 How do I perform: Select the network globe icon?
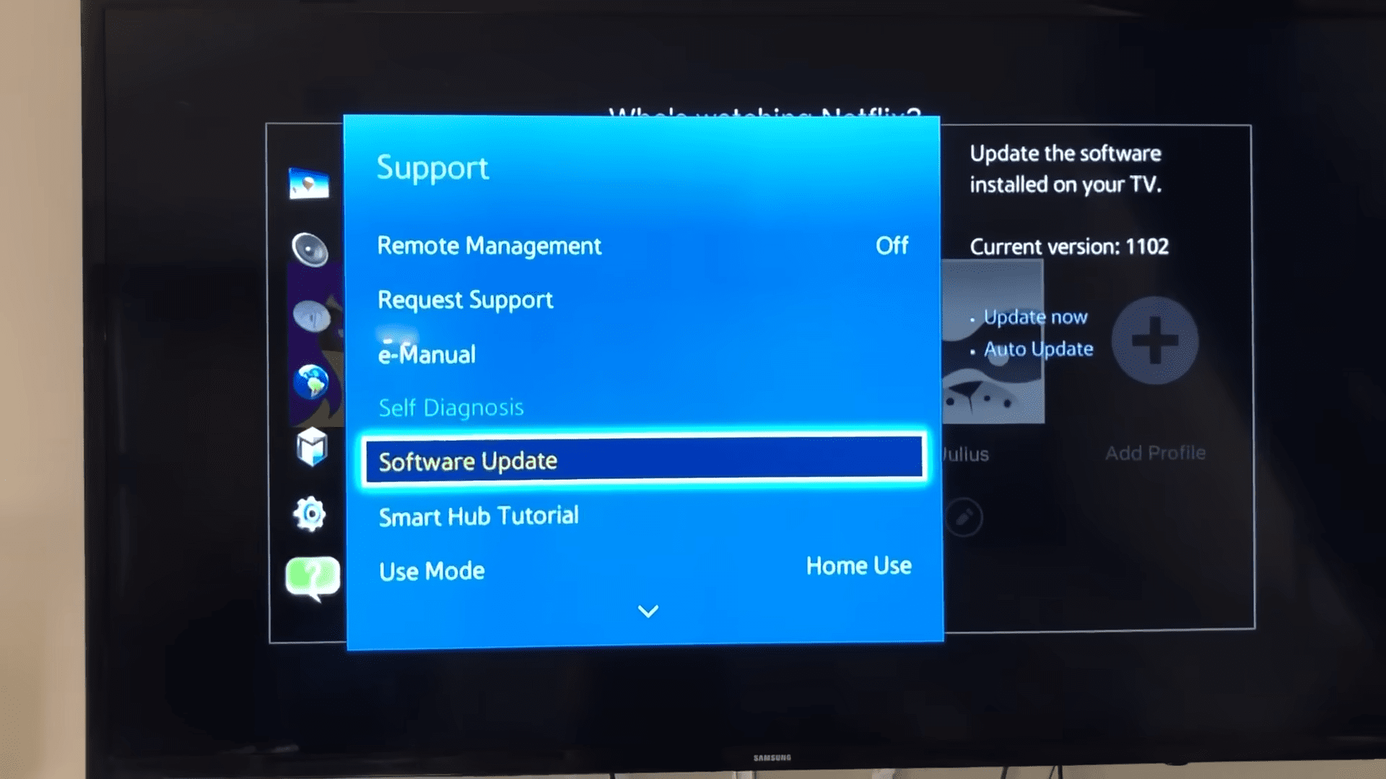[308, 380]
